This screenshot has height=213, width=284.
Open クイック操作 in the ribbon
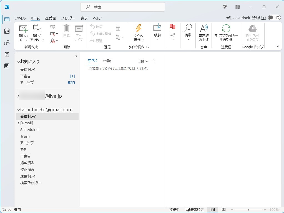(x=139, y=33)
